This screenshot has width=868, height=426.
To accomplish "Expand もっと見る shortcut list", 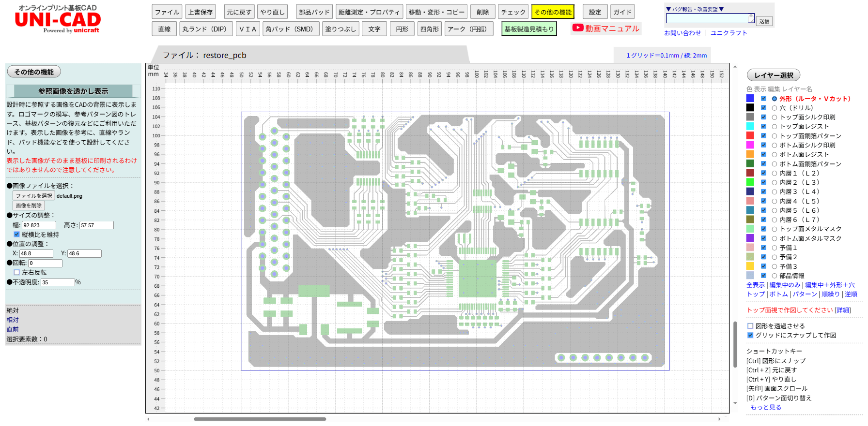I will pos(765,408).
